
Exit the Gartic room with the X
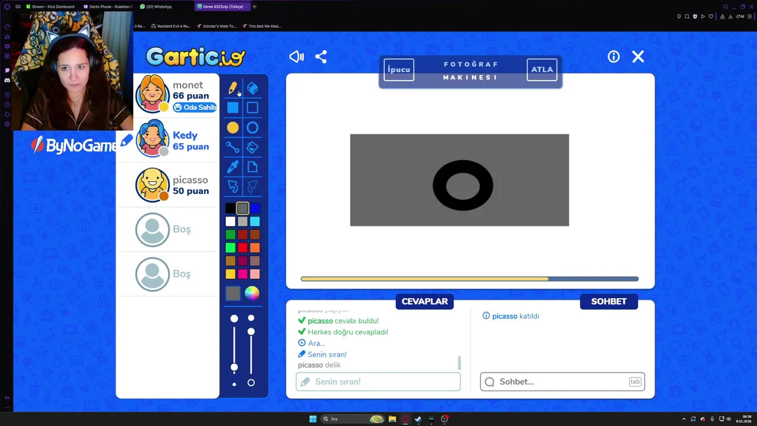click(x=638, y=57)
